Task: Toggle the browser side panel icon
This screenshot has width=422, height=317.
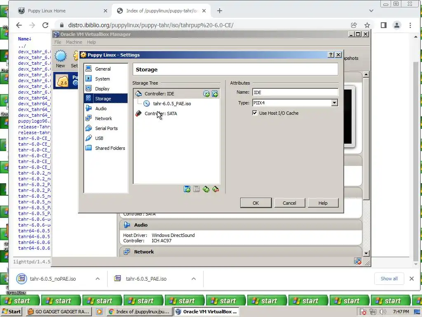Action: click(384, 25)
